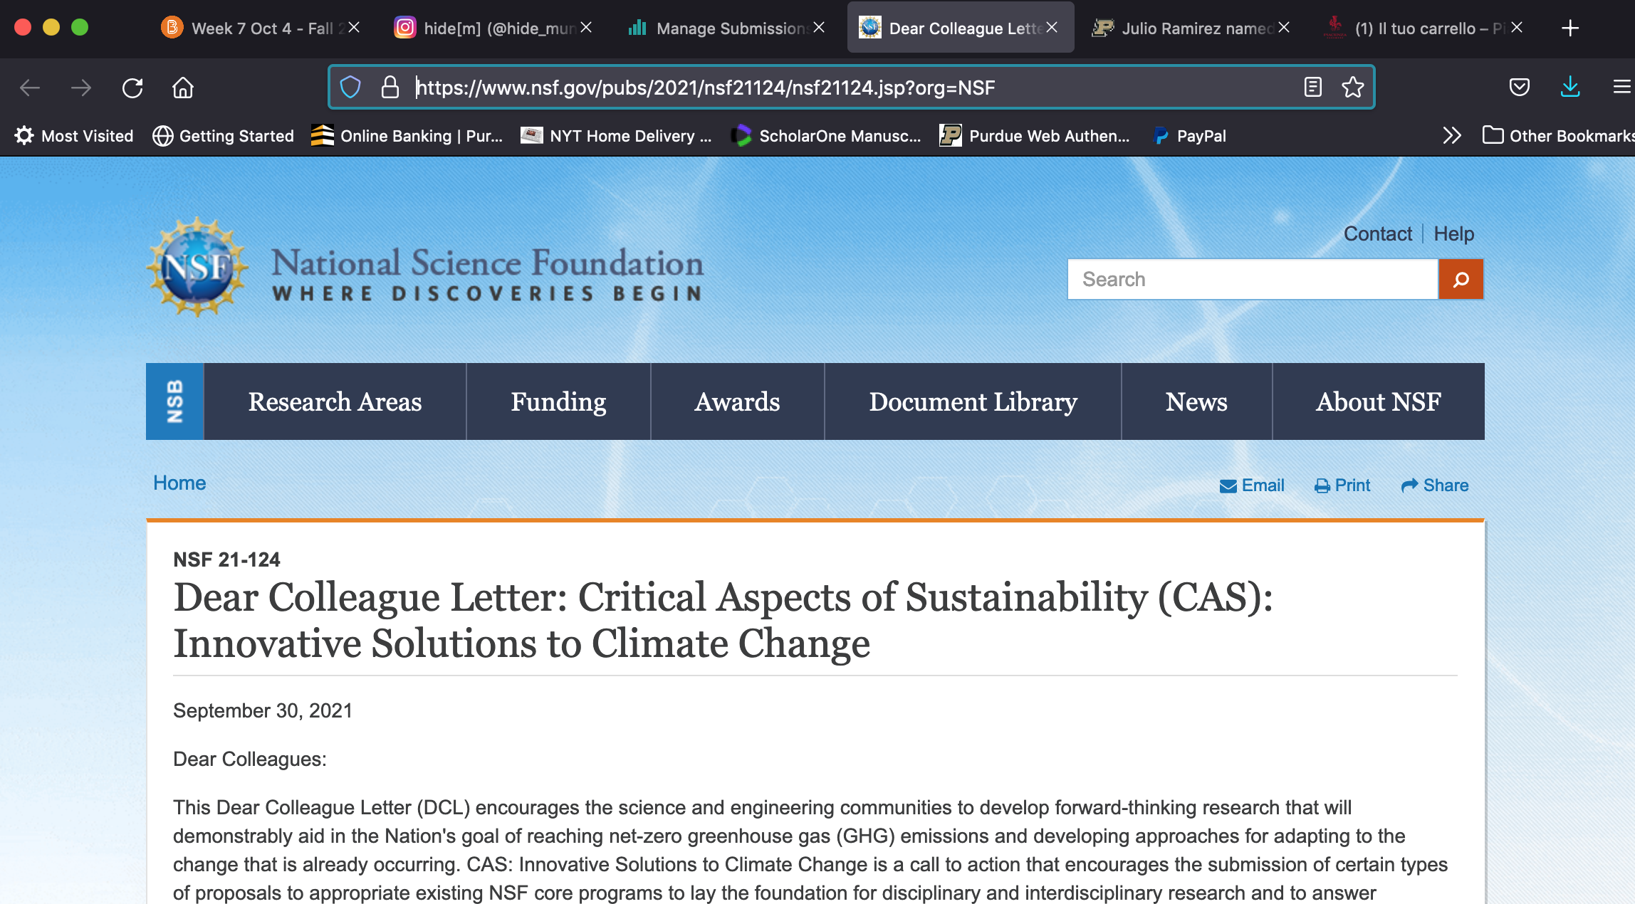This screenshot has height=904, width=1635.
Task: Expand more bookmarks double-chevron
Action: [x=1451, y=135]
